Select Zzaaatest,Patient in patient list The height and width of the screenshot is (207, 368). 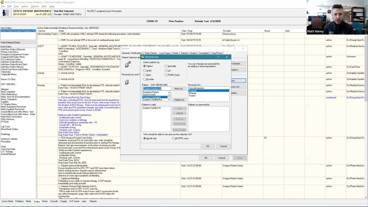(x=150, y=92)
